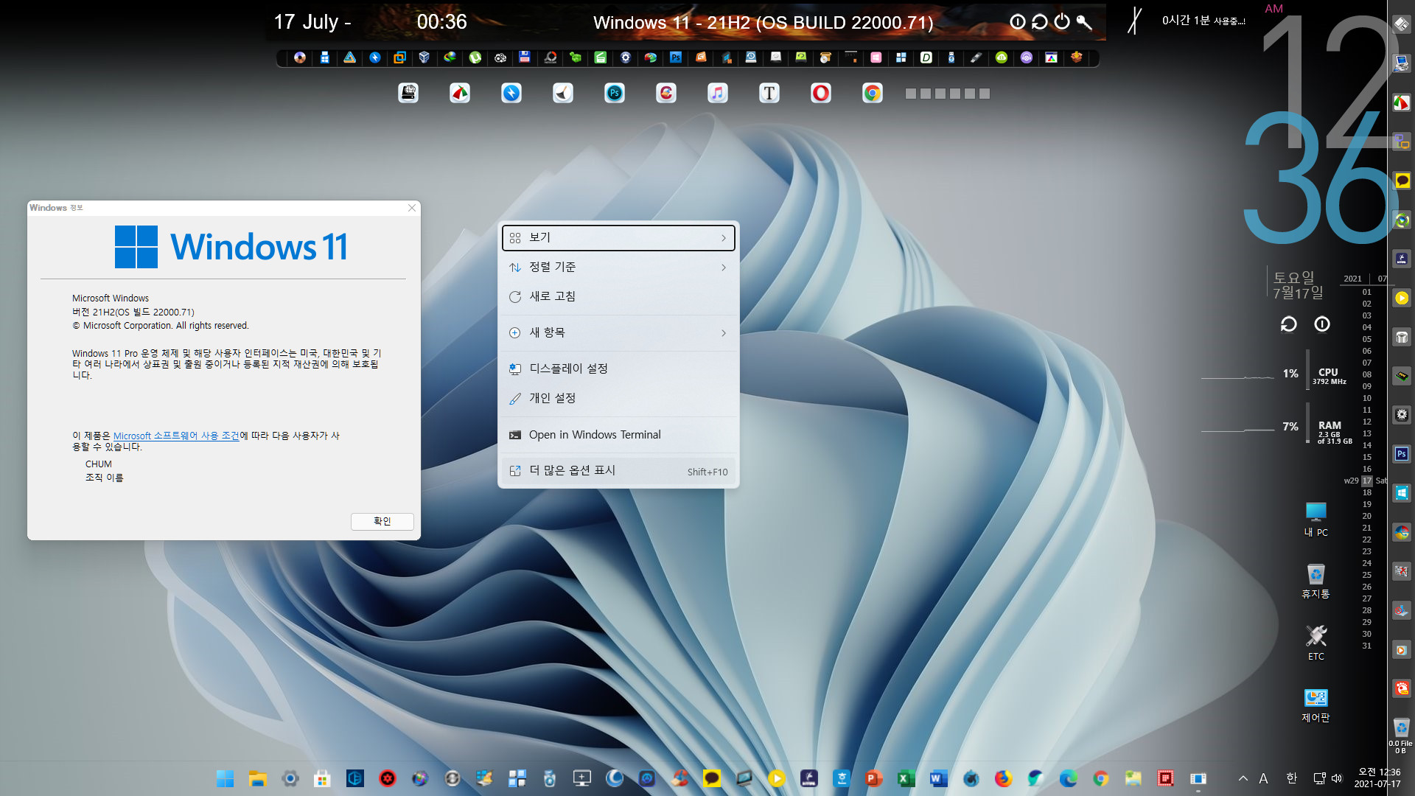The width and height of the screenshot is (1415, 796).
Task: Open File Explorer from the taskbar
Action: click(x=257, y=778)
